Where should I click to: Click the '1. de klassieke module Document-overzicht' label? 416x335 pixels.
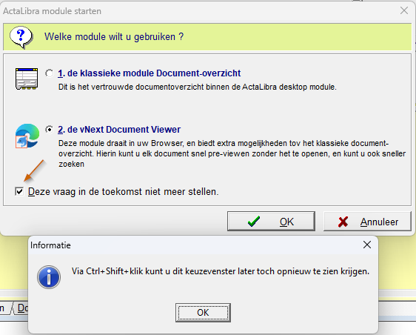(149, 73)
